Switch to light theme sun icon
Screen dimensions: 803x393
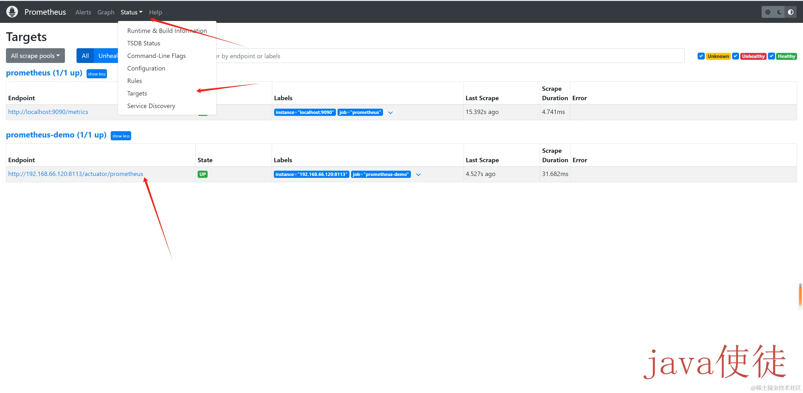click(x=768, y=12)
